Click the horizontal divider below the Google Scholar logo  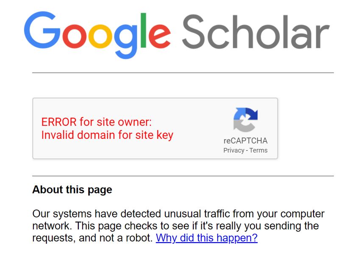click(183, 73)
